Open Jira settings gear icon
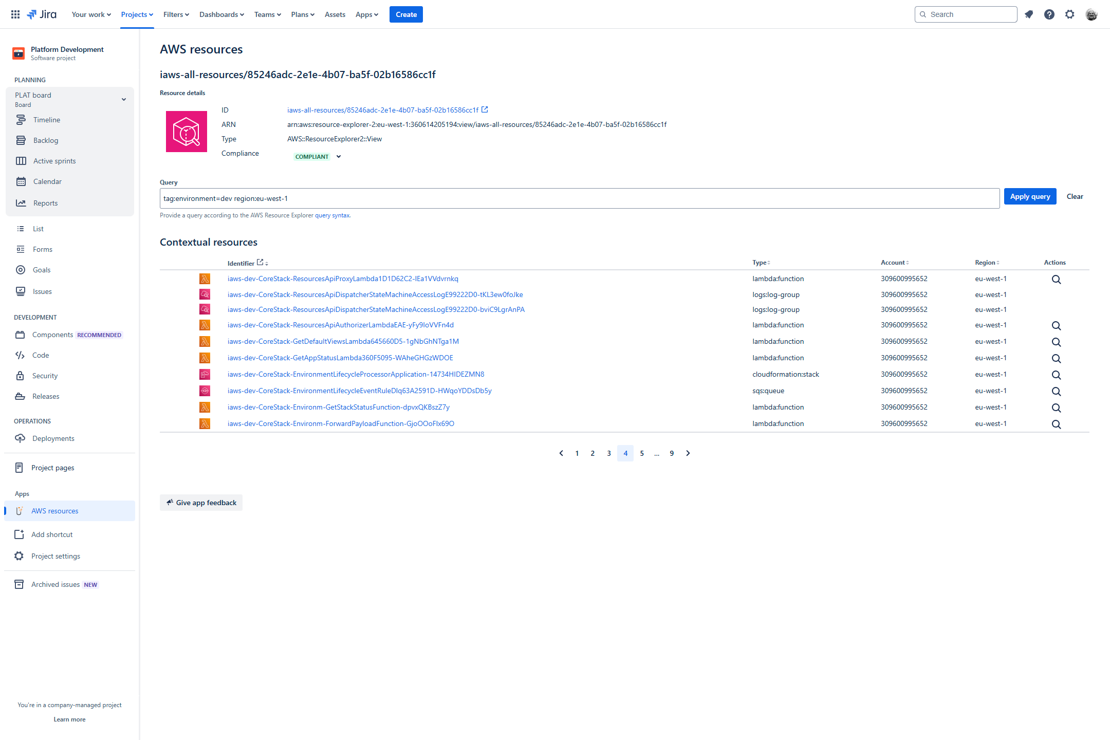The height and width of the screenshot is (740, 1110). tap(1070, 14)
